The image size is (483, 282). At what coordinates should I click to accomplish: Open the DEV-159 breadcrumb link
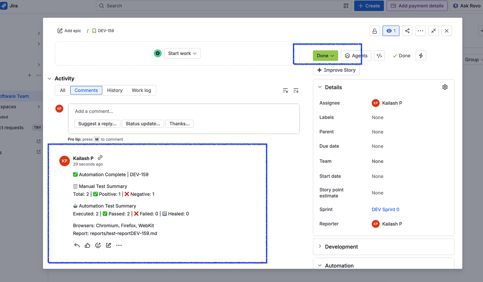coord(106,31)
